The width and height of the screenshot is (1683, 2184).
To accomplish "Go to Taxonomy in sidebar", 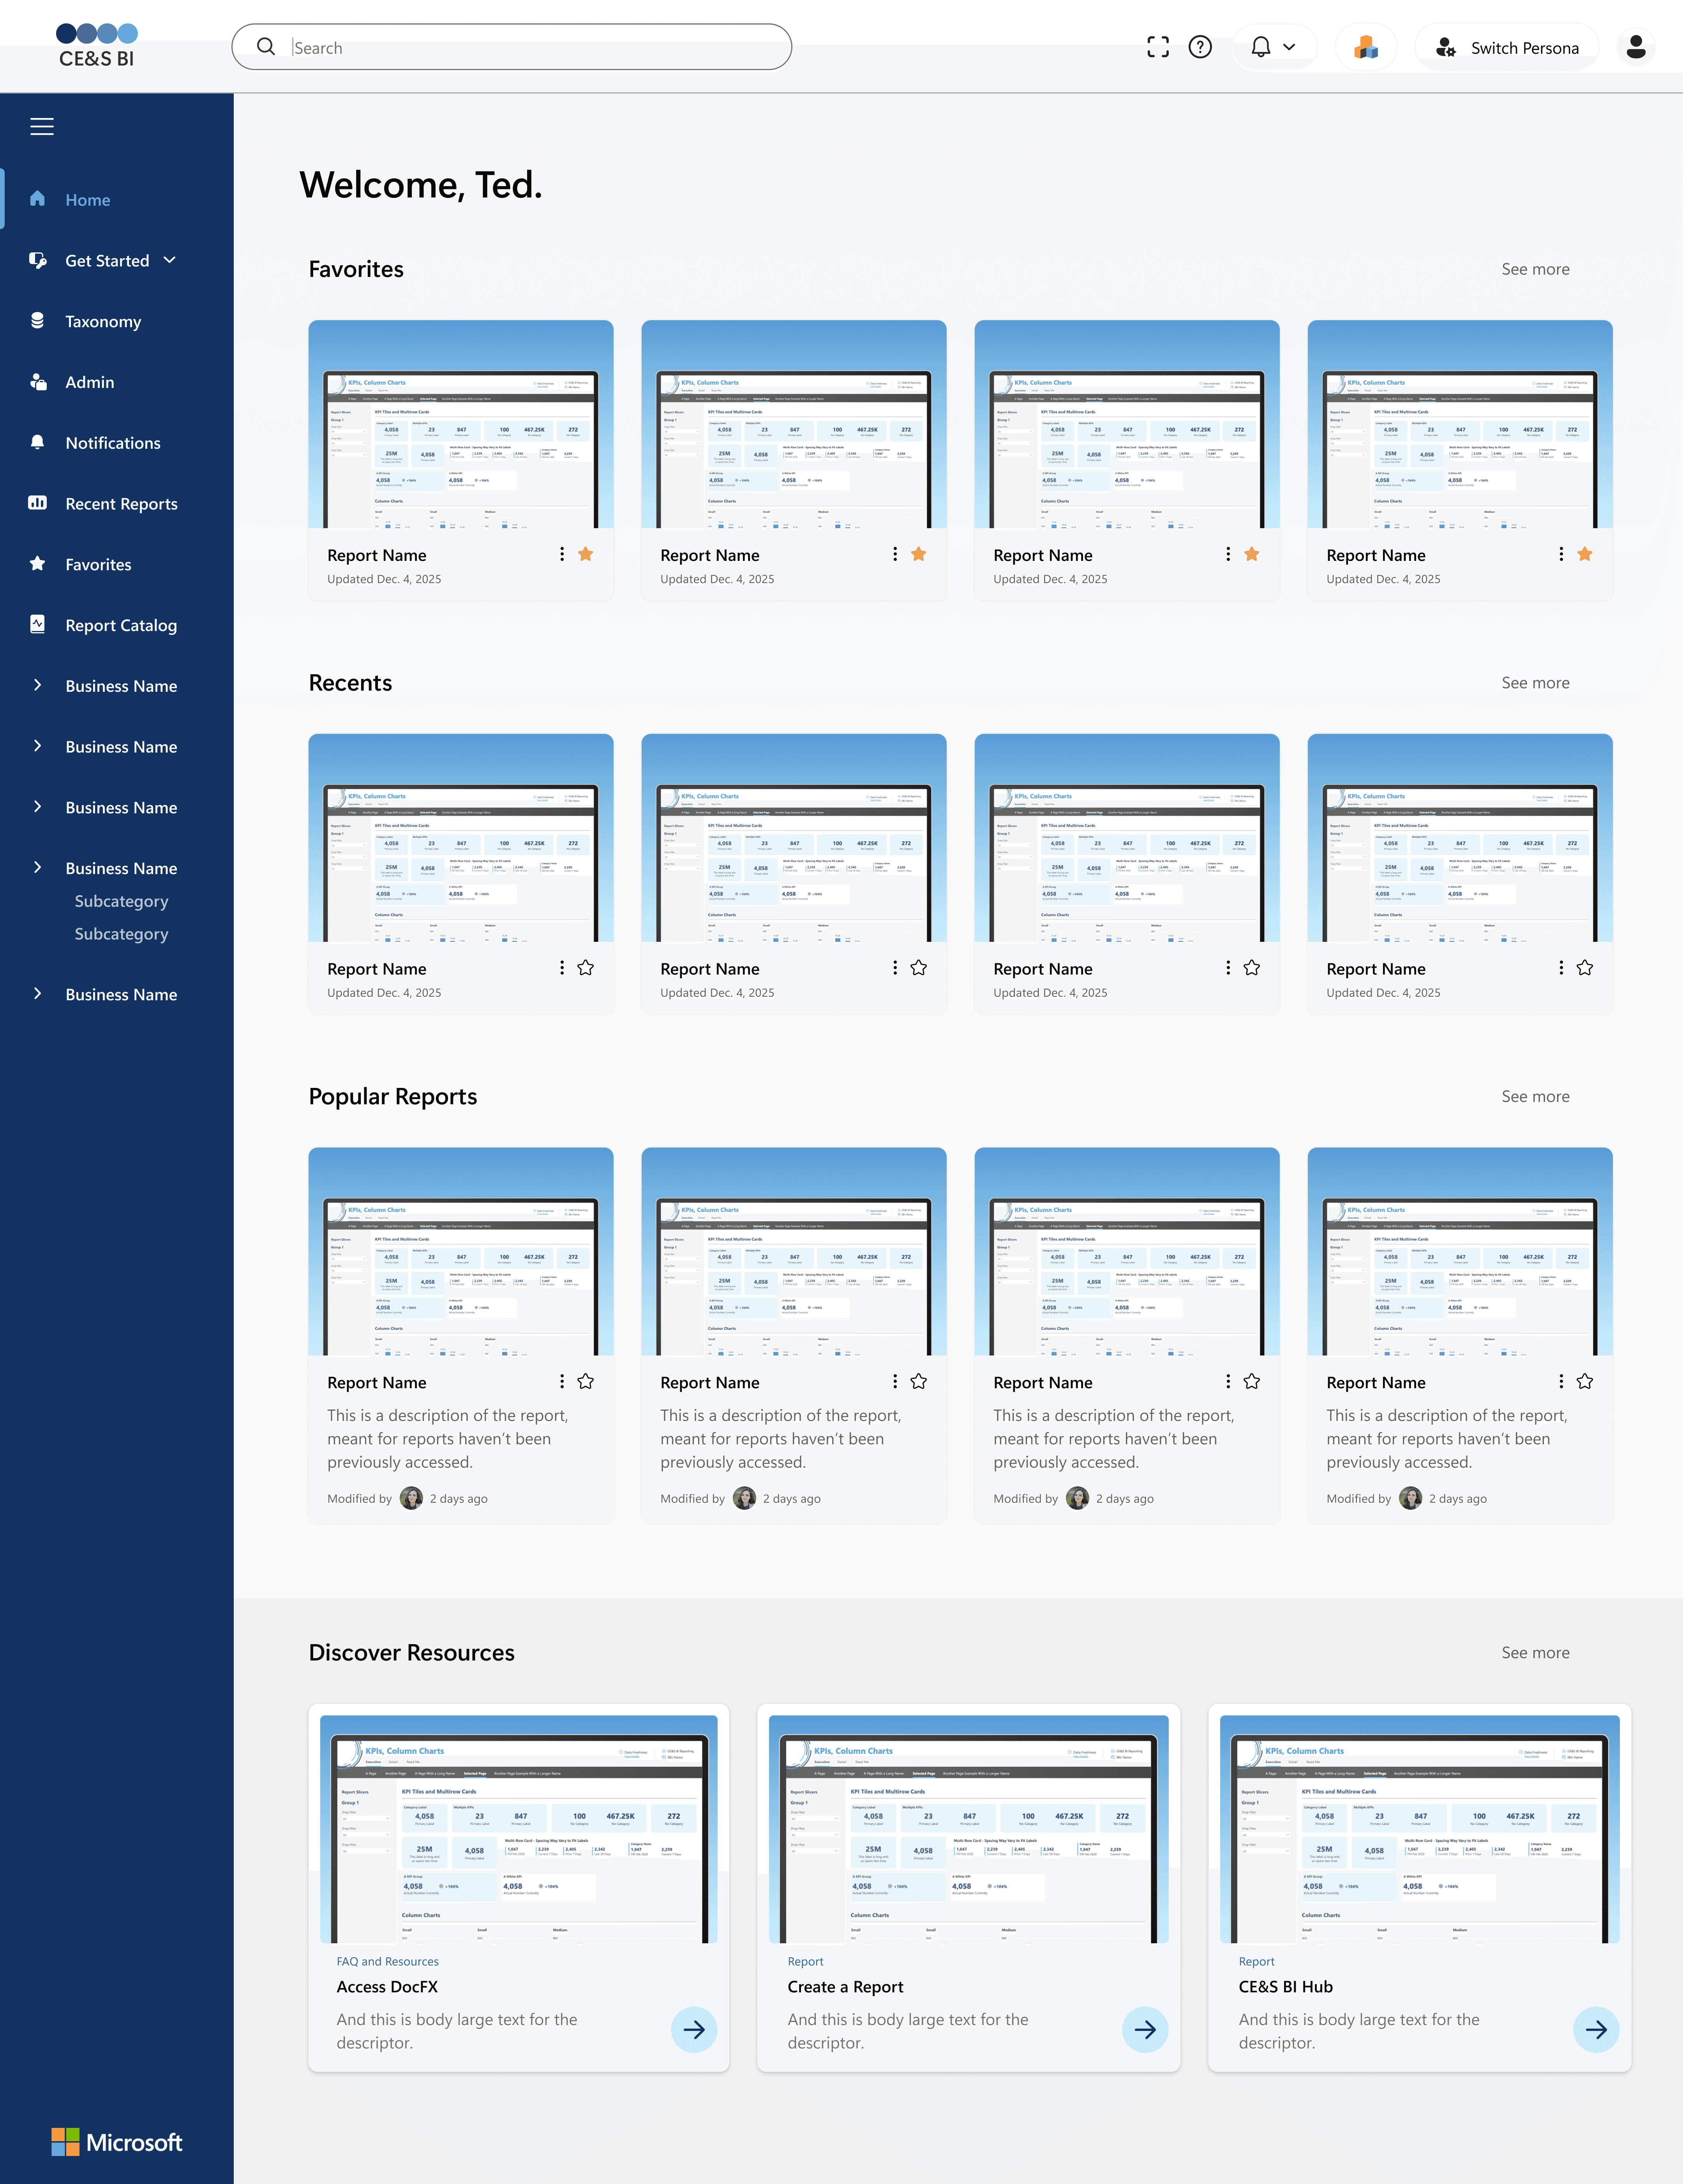I will [x=103, y=321].
